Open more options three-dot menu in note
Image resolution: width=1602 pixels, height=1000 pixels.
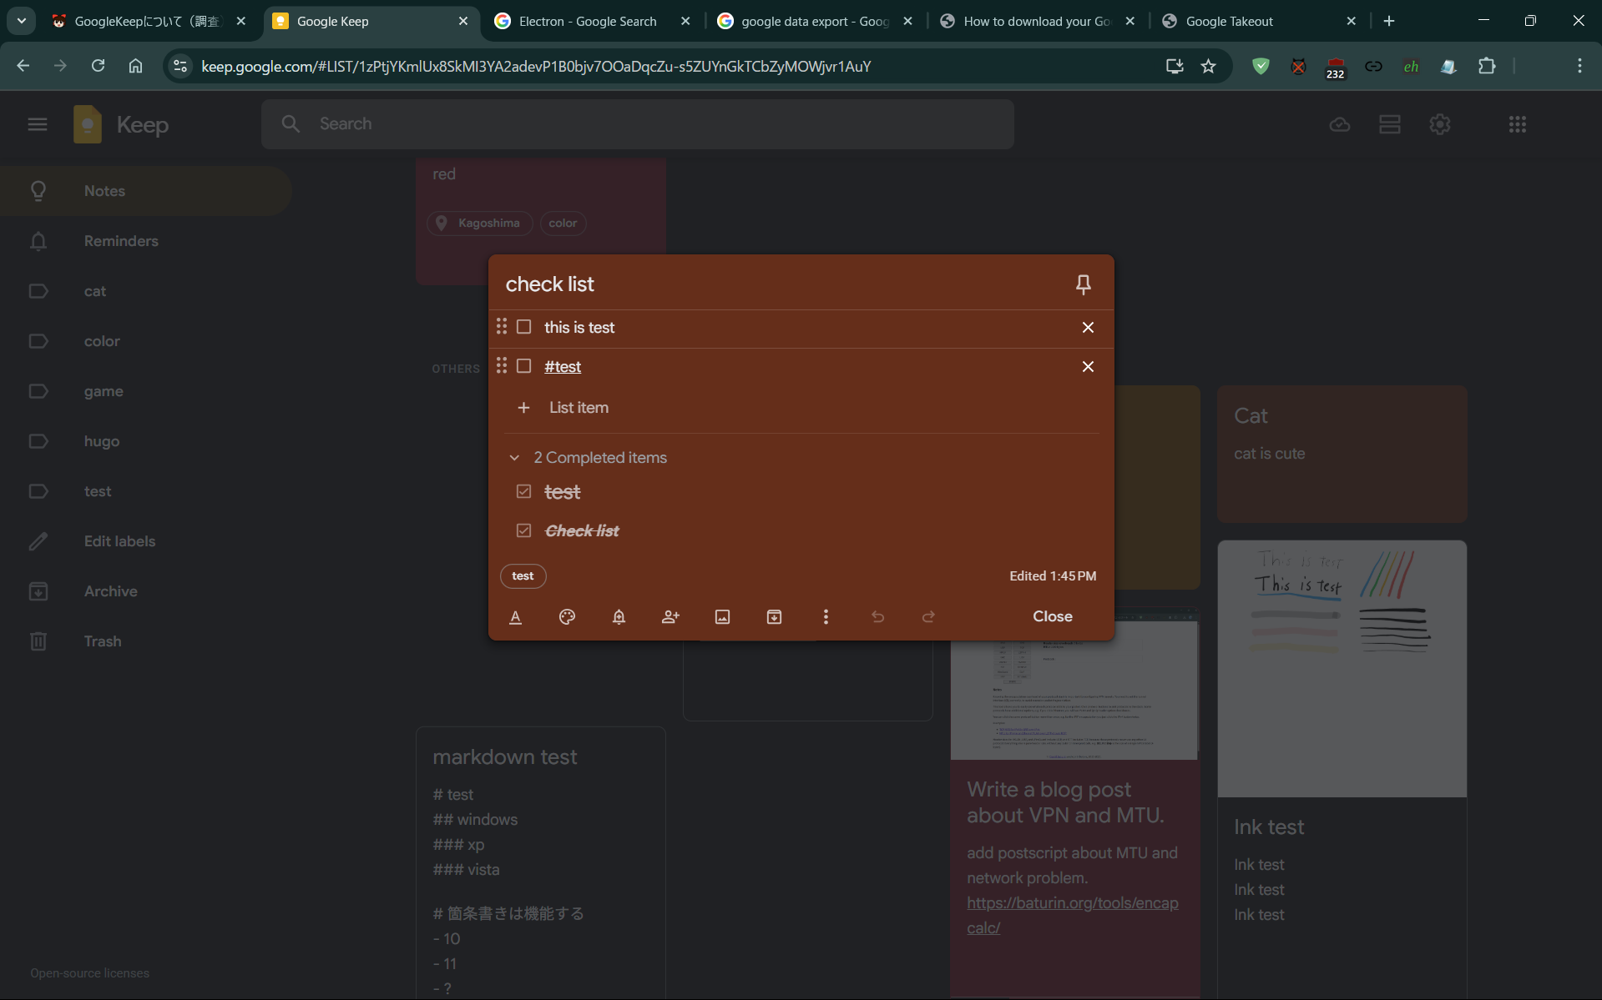point(826,616)
